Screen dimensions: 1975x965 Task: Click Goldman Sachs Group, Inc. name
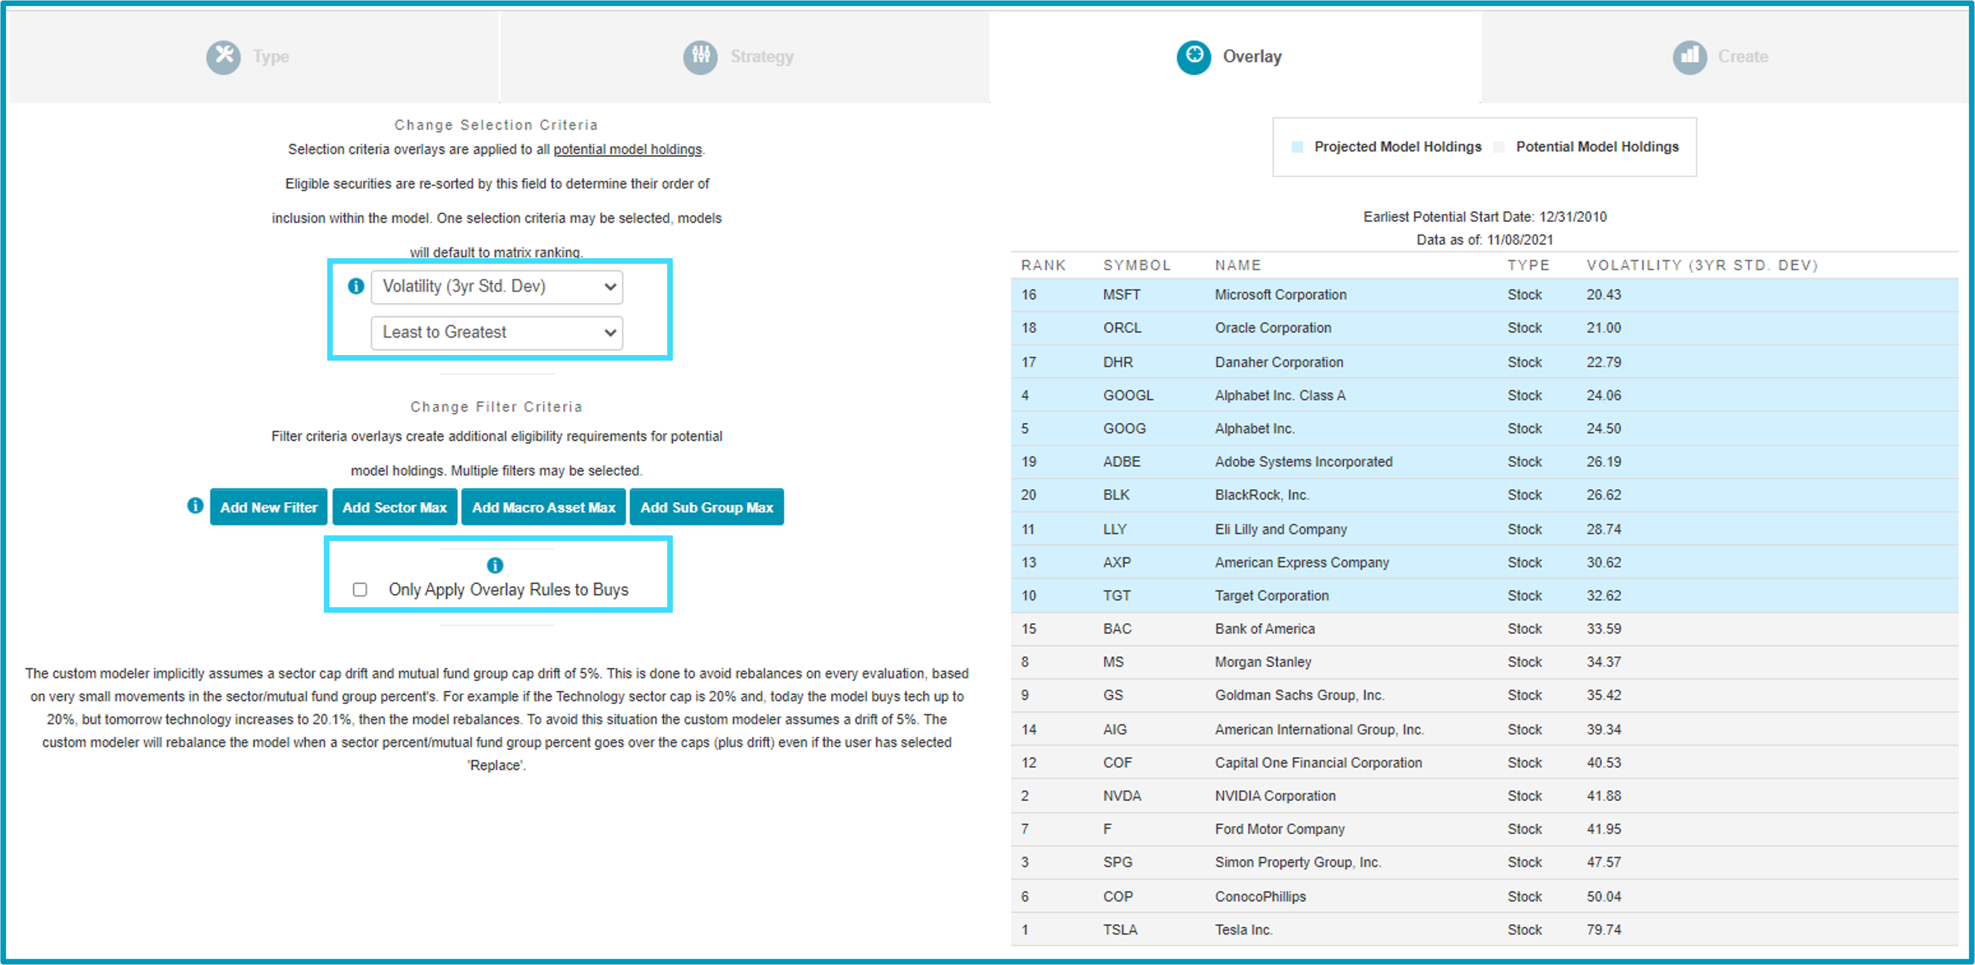click(1299, 696)
